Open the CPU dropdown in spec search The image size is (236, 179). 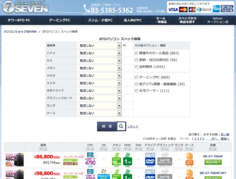pyautogui.click(x=100, y=53)
